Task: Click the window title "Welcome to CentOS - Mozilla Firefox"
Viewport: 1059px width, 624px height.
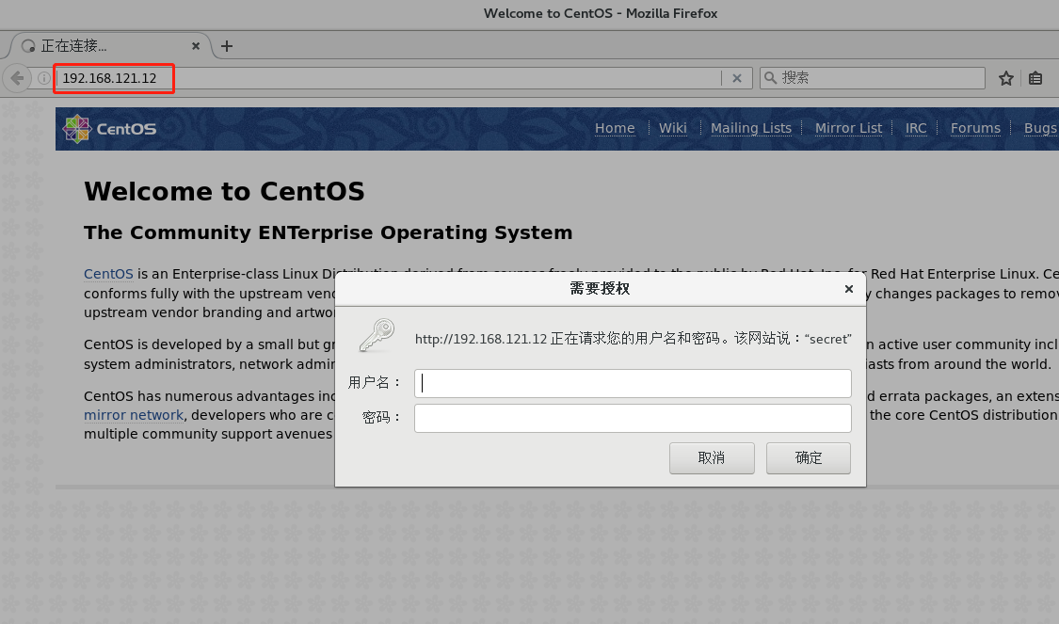Action: [601, 13]
